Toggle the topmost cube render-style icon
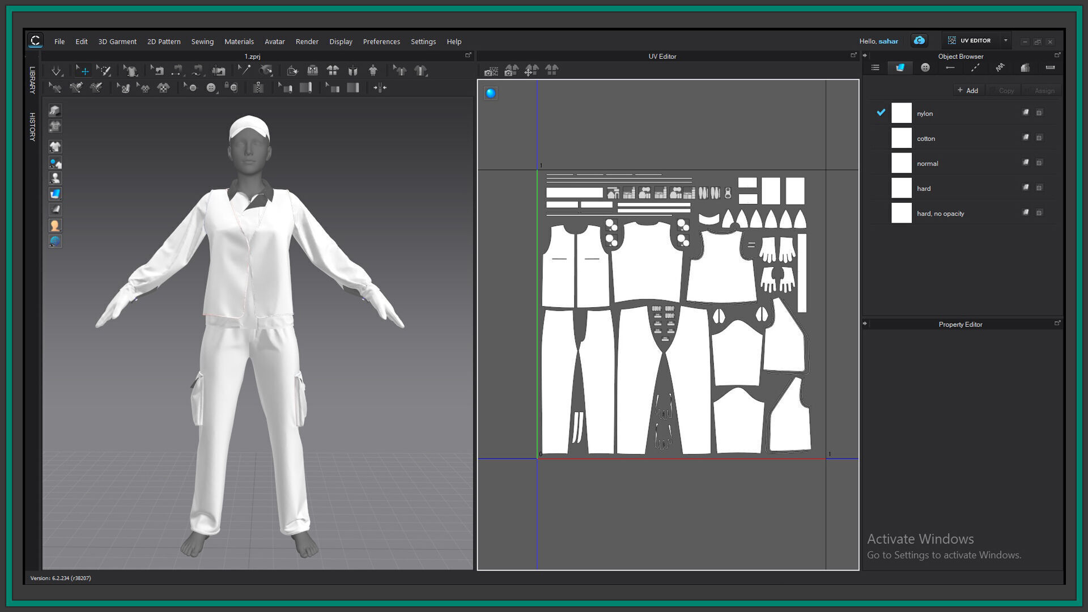 pyautogui.click(x=55, y=110)
